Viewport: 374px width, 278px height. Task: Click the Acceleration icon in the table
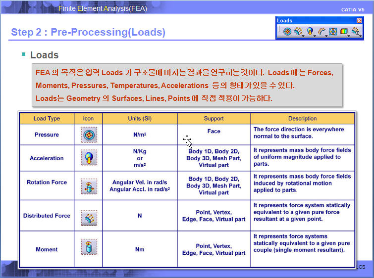(89, 158)
